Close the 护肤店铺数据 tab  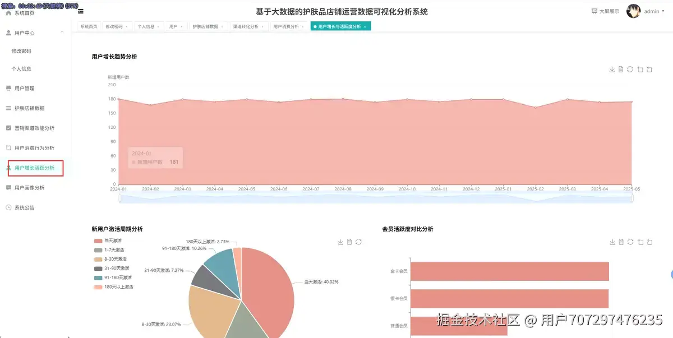223,26
